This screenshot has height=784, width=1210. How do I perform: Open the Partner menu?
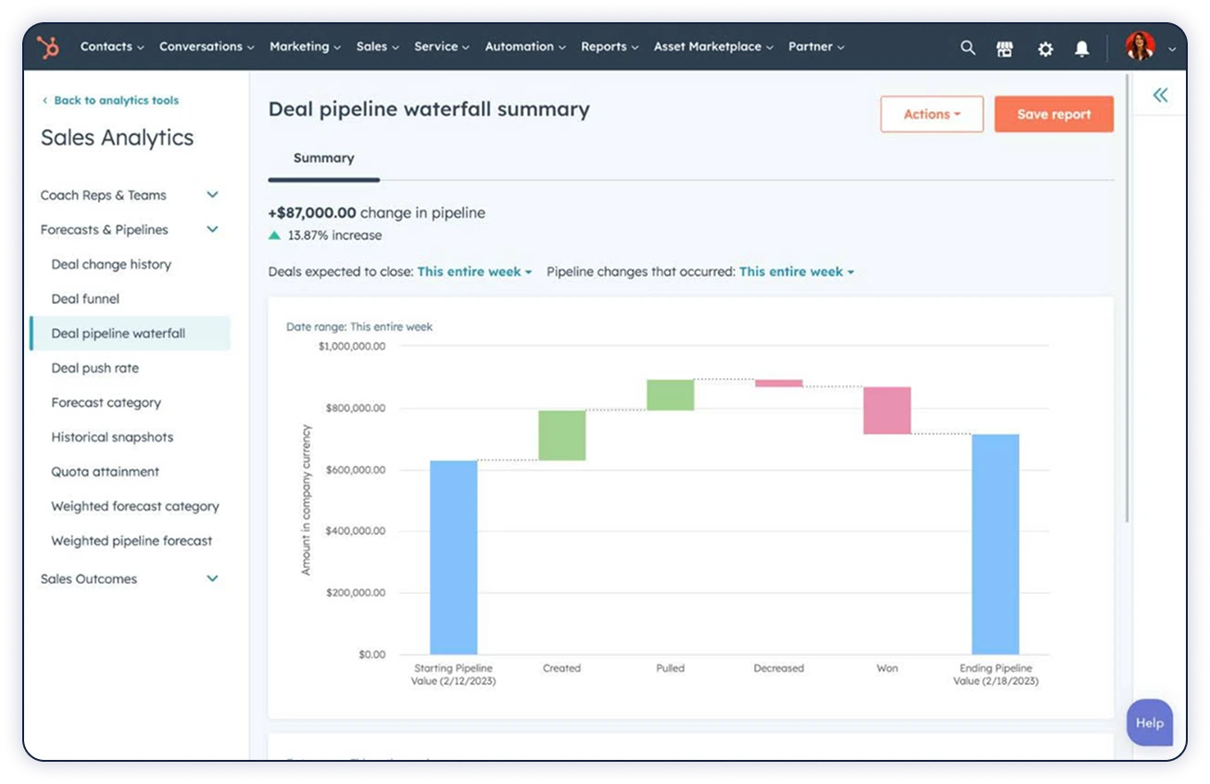click(x=816, y=46)
